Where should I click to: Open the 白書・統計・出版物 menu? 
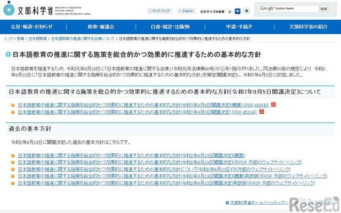point(170,27)
